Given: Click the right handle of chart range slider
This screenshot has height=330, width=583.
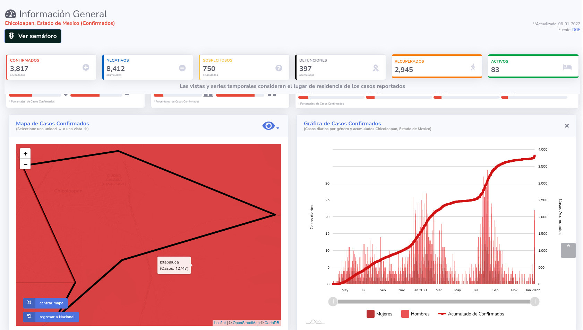Looking at the screenshot, I should click(535, 302).
